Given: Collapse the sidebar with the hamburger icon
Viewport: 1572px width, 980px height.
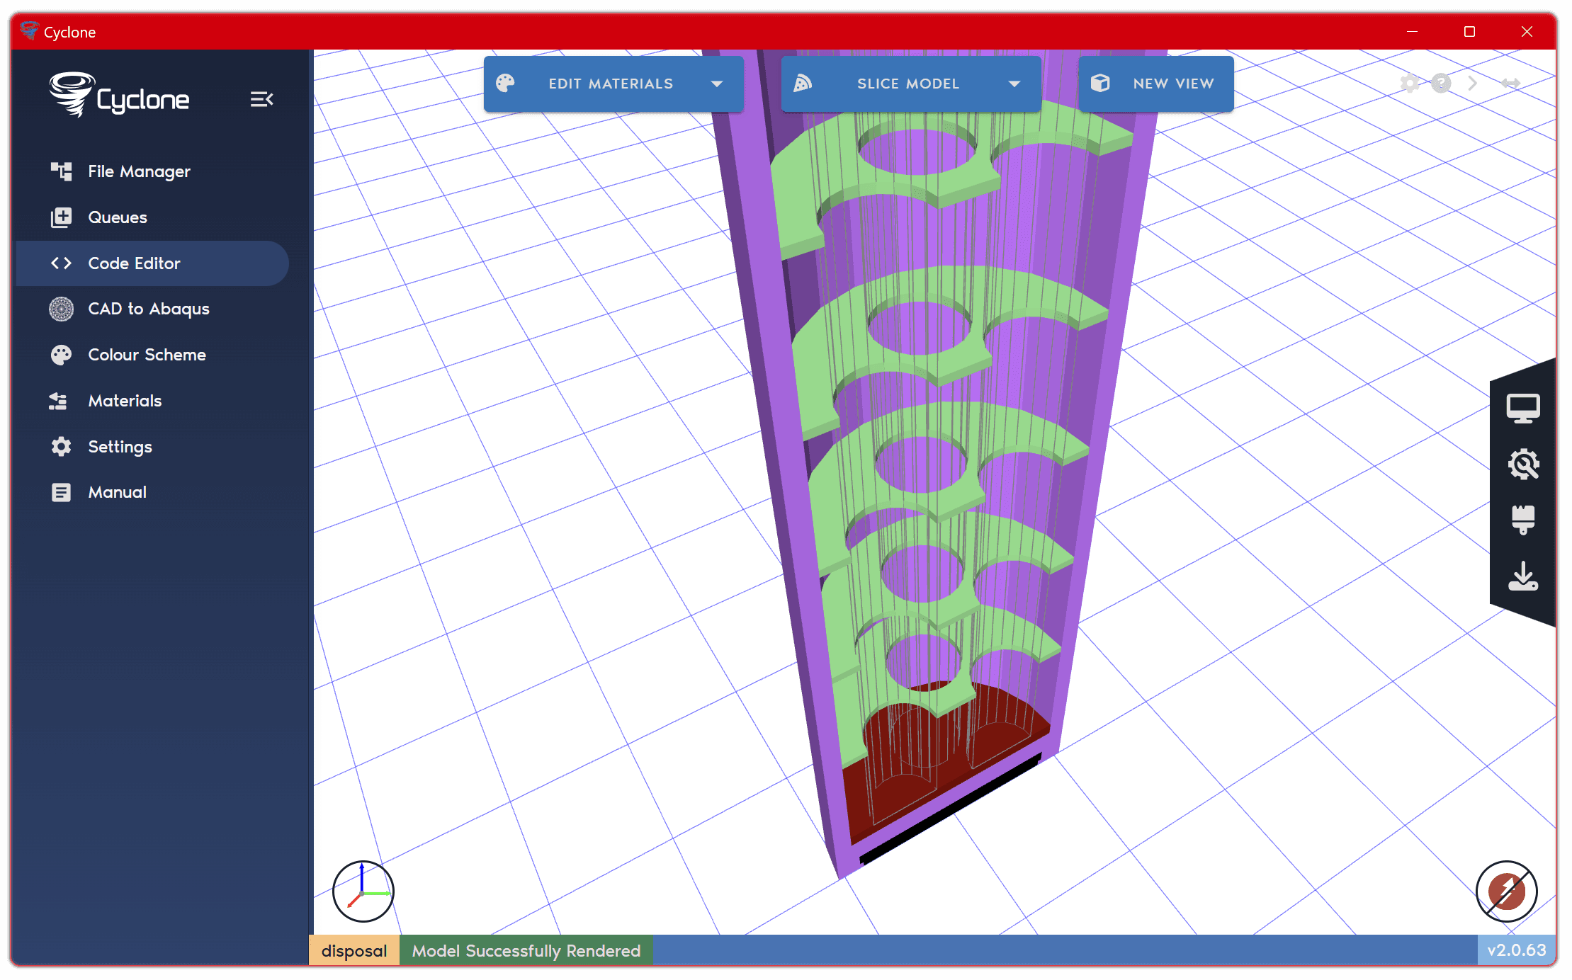Looking at the screenshot, I should [261, 99].
